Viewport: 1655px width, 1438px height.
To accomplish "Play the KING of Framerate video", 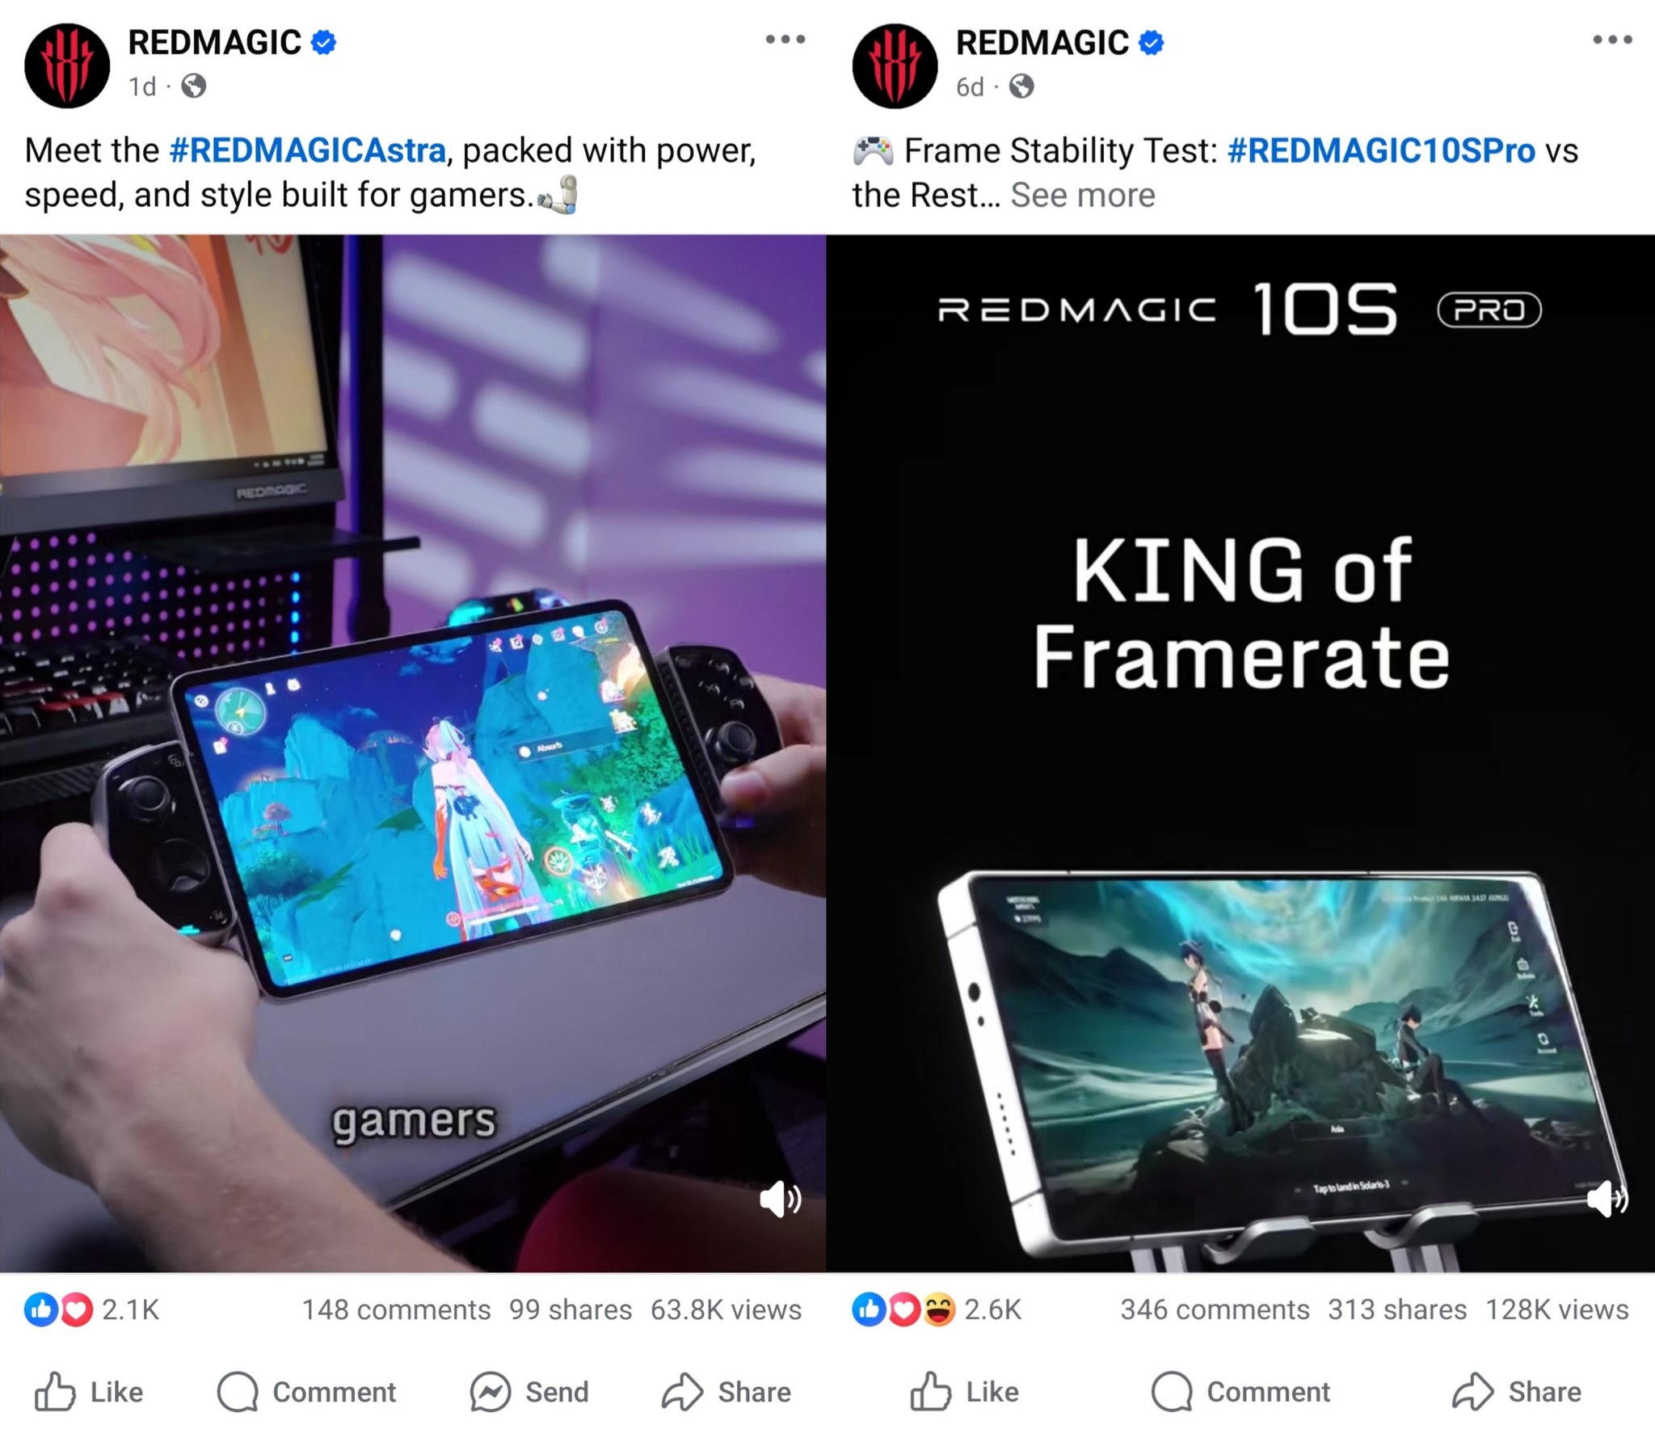I will point(1240,753).
